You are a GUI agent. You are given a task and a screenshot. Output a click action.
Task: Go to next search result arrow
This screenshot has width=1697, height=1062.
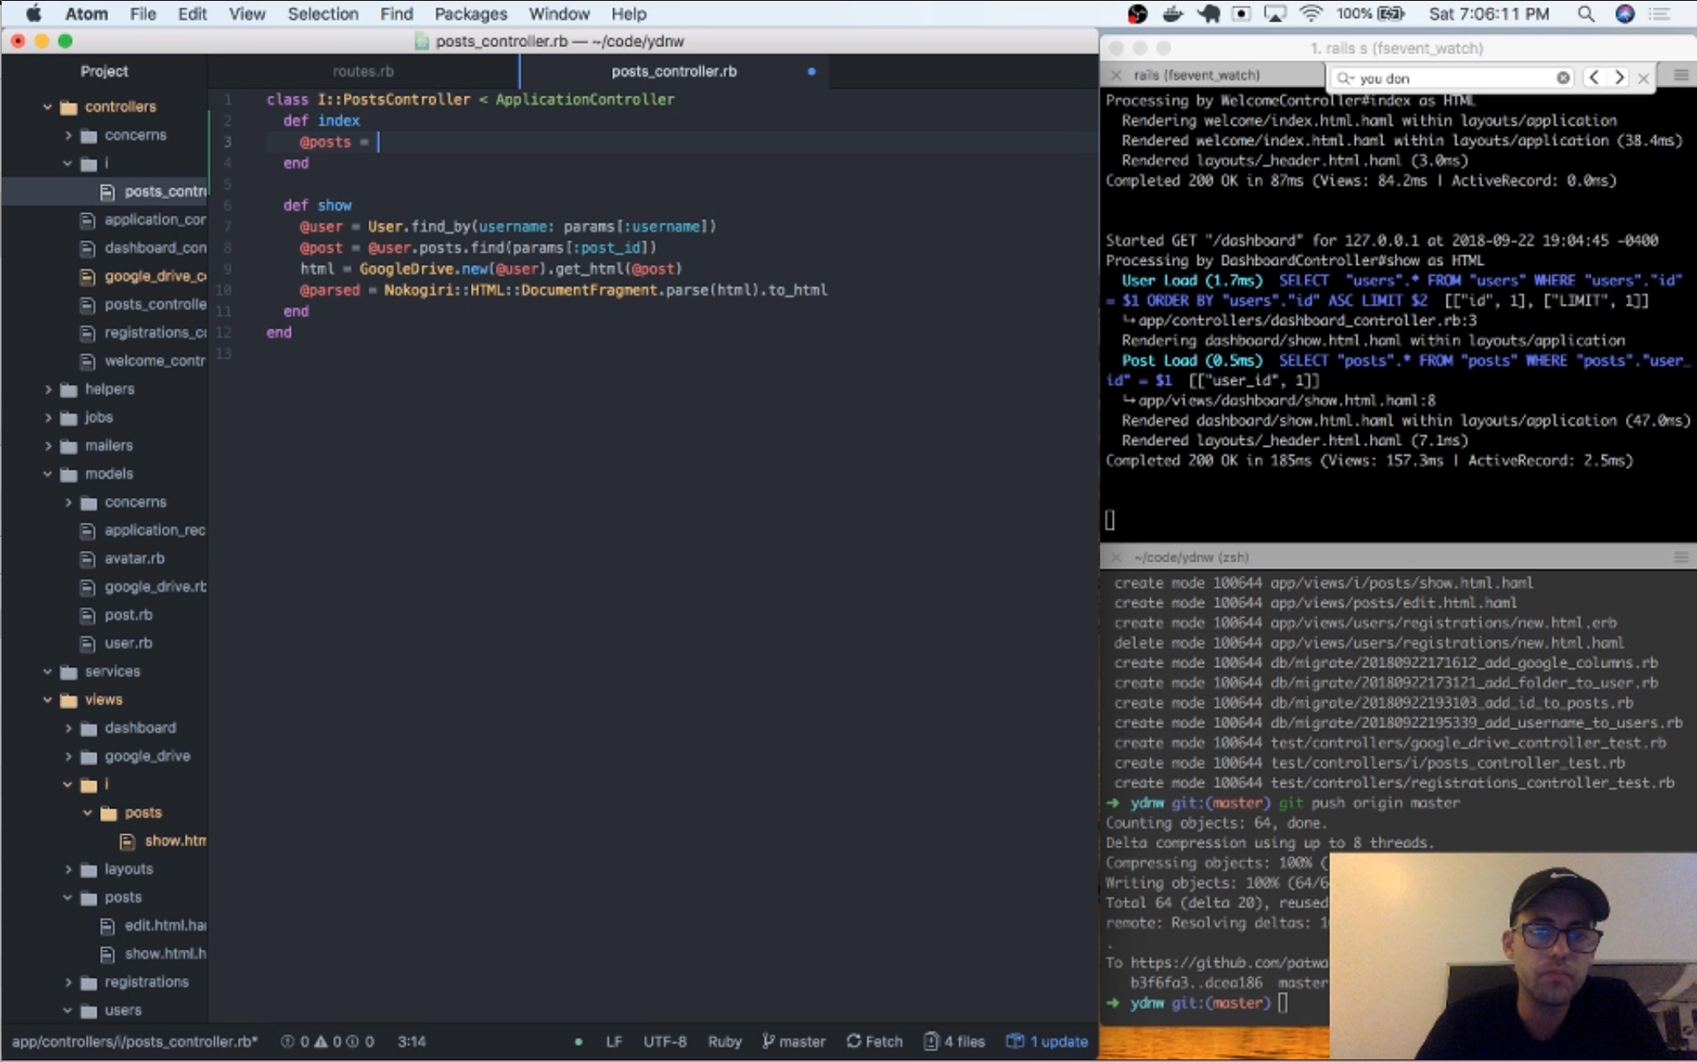coord(1619,78)
